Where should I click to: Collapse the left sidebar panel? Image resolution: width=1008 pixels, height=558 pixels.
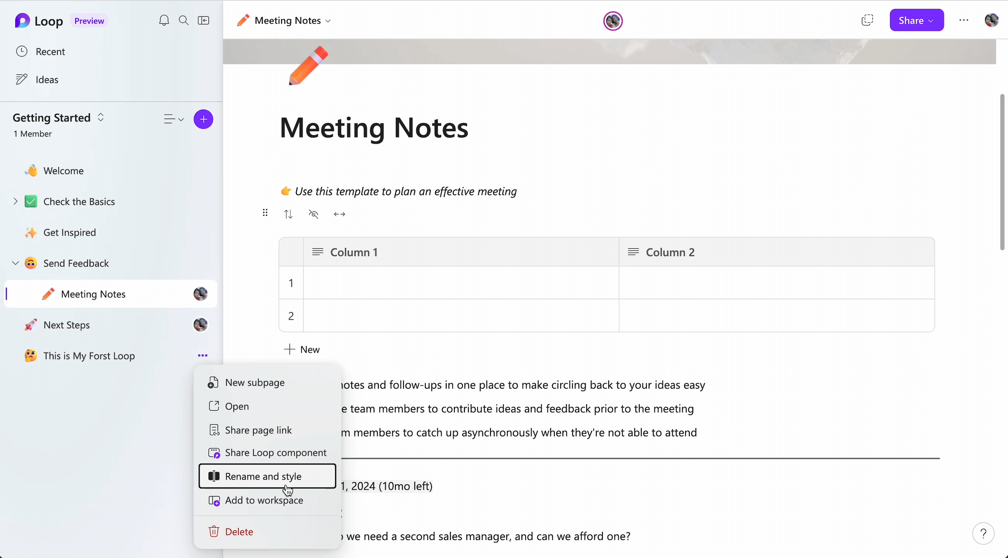203,20
